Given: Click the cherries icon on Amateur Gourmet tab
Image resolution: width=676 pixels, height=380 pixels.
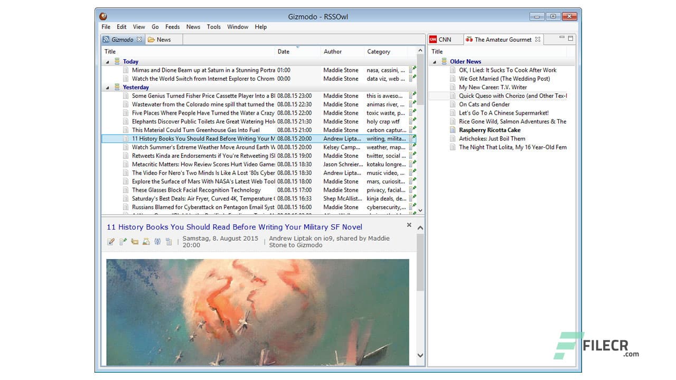Looking at the screenshot, I should [x=469, y=39].
